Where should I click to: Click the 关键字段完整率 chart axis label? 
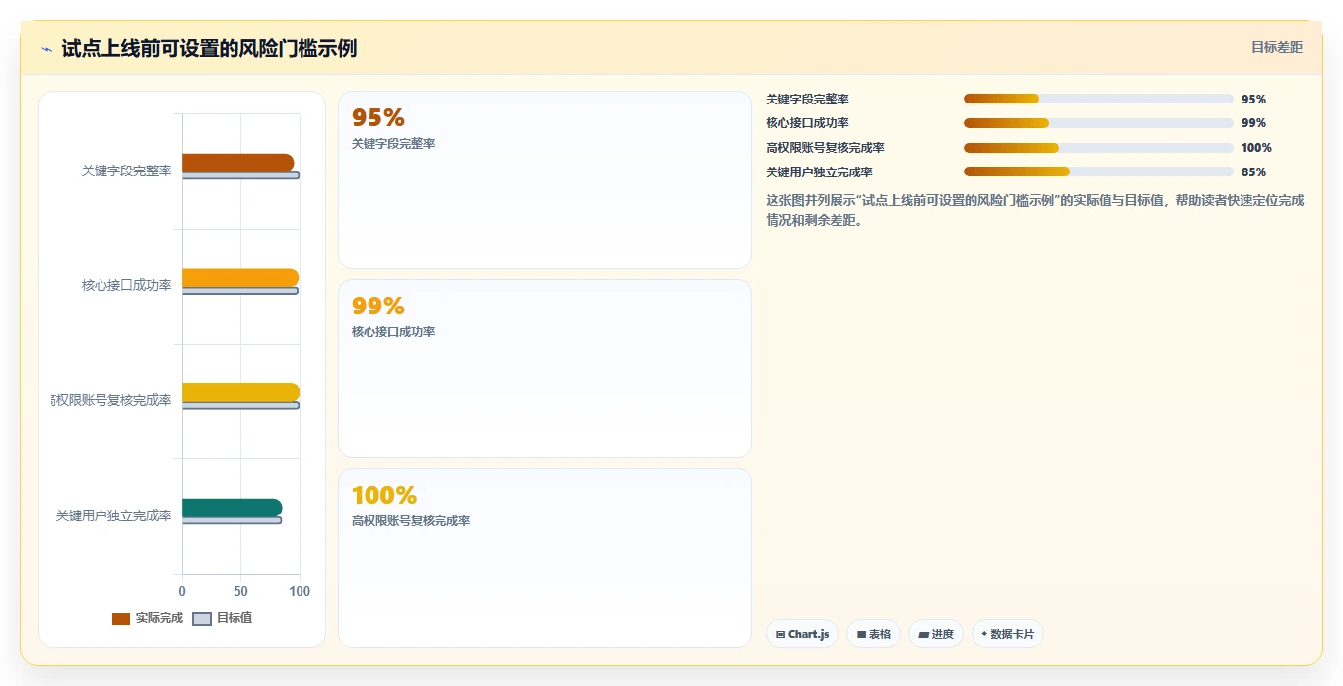tap(127, 171)
